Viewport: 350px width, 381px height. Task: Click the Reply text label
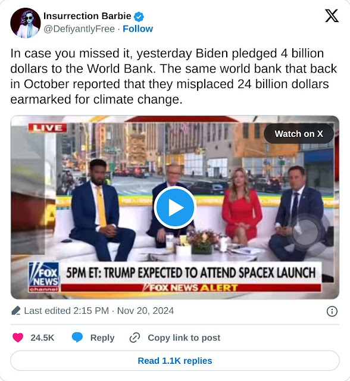tap(102, 338)
